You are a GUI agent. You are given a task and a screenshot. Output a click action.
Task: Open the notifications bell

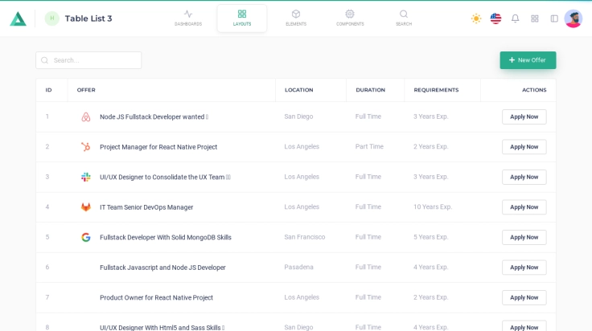pyautogui.click(x=516, y=18)
